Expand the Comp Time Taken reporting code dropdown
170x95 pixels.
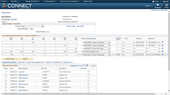pyautogui.click(x=97, y=49)
